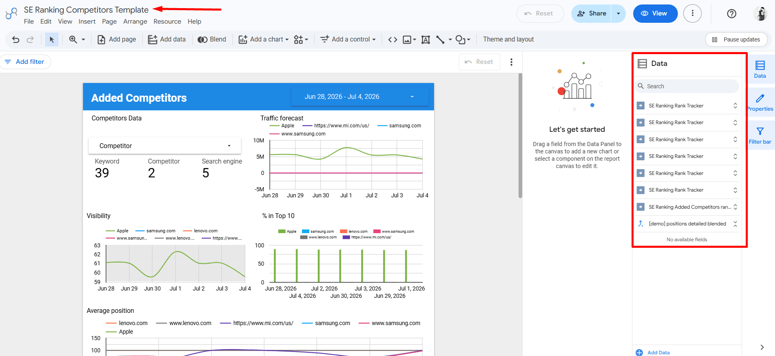Click the Search field in Data panel
The height and width of the screenshot is (356, 775).
(687, 86)
